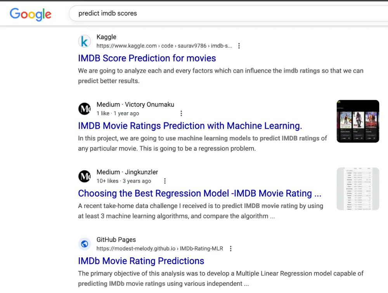388x293 pixels.
Task: Open three-dot menu for GitHub Pages result
Action: click(230, 249)
